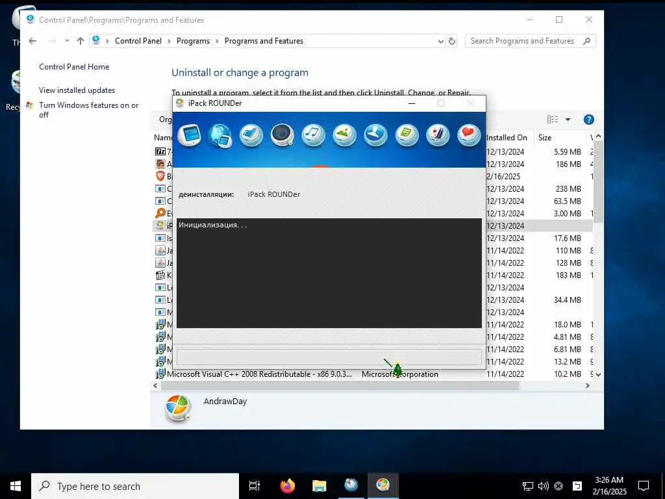The width and height of the screenshot is (665, 499).
Task: Click the AndrawDay publisher name in details pane
Action: [225, 402]
